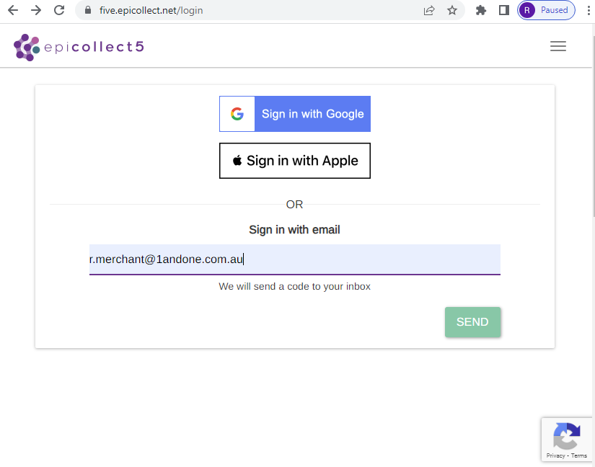Open the hamburger navigation menu
The height and width of the screenshot is (467, 595).
(x=557, y=46)
